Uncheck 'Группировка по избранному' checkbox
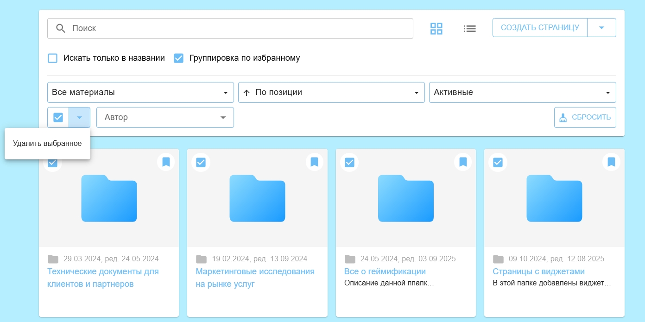This screenshot has height=322, width=645. (x=178, y=58)
